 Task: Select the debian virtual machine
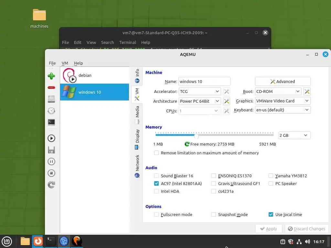click(95, 75)
